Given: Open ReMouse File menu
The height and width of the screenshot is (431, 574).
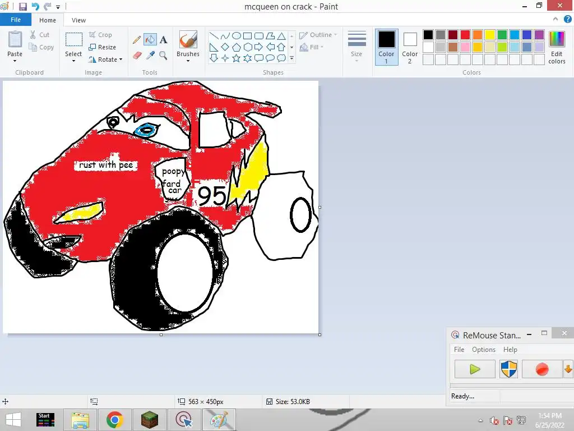Looking at the screenshot, I should coord(459,349).
